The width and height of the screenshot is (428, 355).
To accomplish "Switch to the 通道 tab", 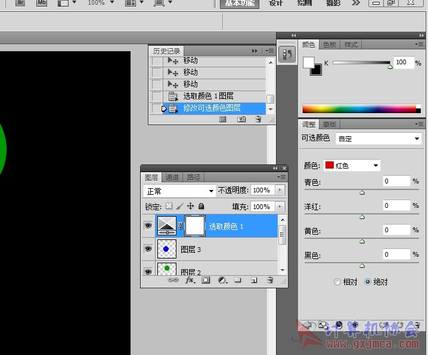I will pyautogui.click(x=172, y=177).
